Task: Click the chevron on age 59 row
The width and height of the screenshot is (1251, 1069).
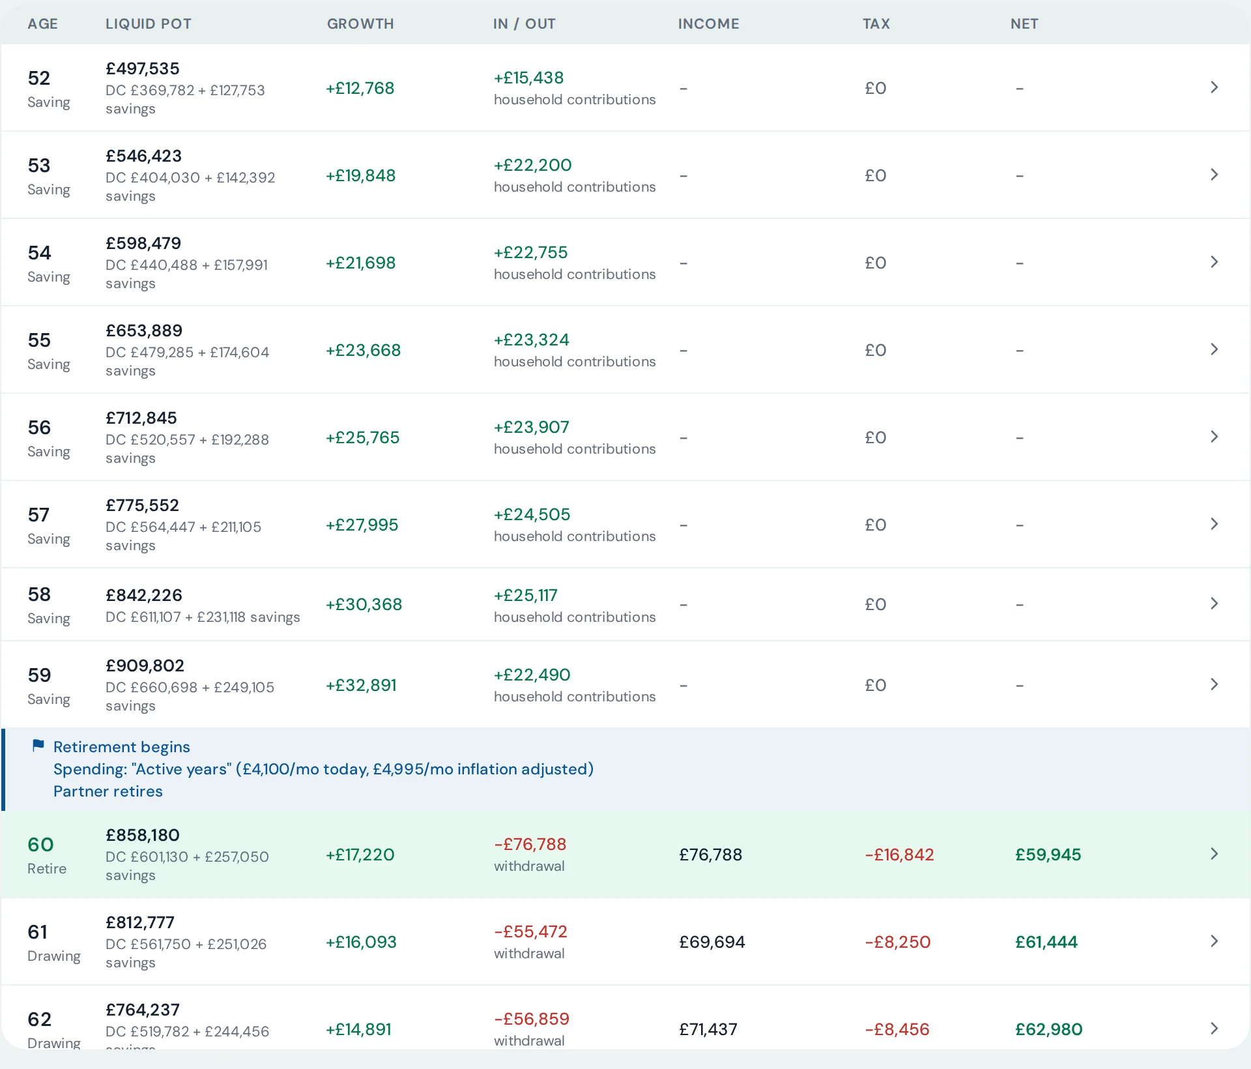Action: (1214, 684)
